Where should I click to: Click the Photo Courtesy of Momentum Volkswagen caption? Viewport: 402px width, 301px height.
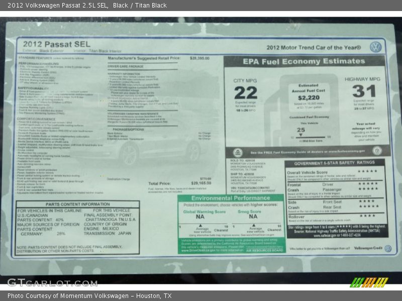point(89,296)
